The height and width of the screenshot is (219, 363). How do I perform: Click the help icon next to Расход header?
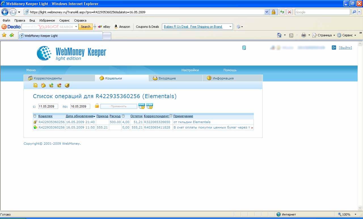123,116
